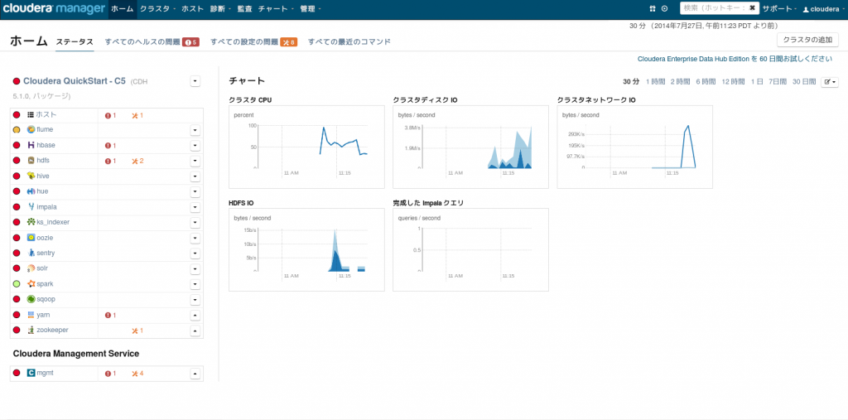Open the 監査 menu item
Screen dimensions: 848x420
tap(244, 8)
